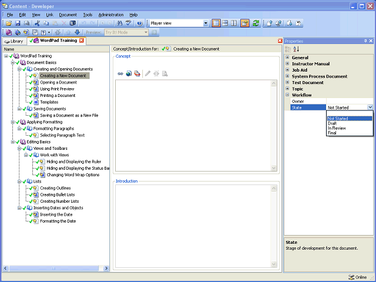Collapse the Saving Documents tree node
Screen dimensions: 376x282
(x=19, y=109)
